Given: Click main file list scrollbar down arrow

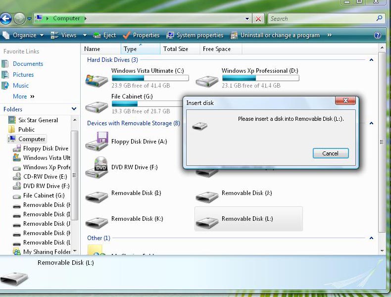Looking at the screenshot, I should [x=382, y=251].
